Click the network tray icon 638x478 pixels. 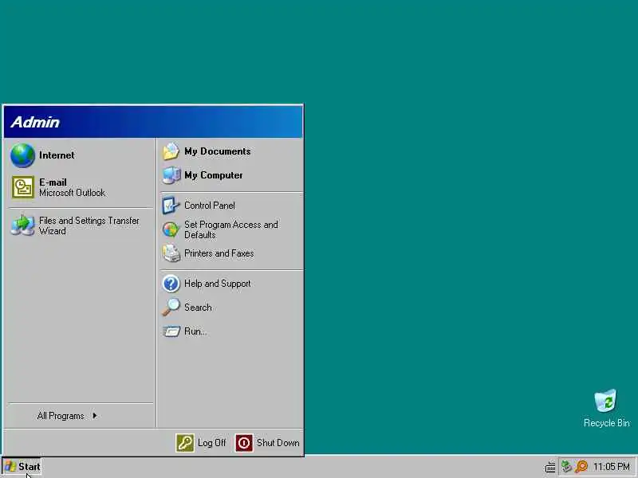pyautogui.click(x=566, y=466)
